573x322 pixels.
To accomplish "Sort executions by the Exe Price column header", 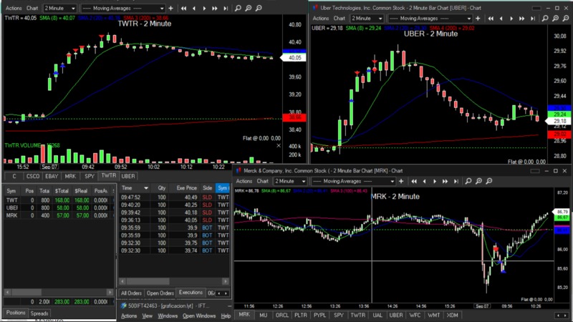I will click(186, 188).
